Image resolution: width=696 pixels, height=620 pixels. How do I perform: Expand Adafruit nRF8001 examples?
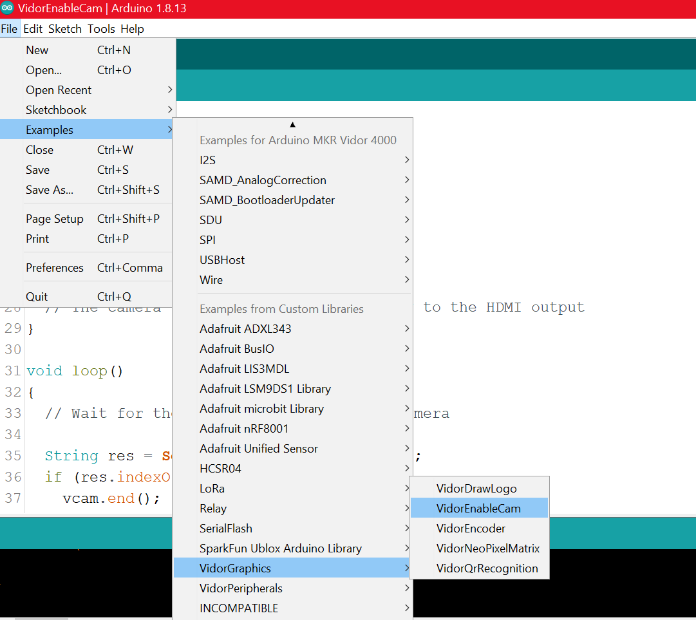pos(293,429)
